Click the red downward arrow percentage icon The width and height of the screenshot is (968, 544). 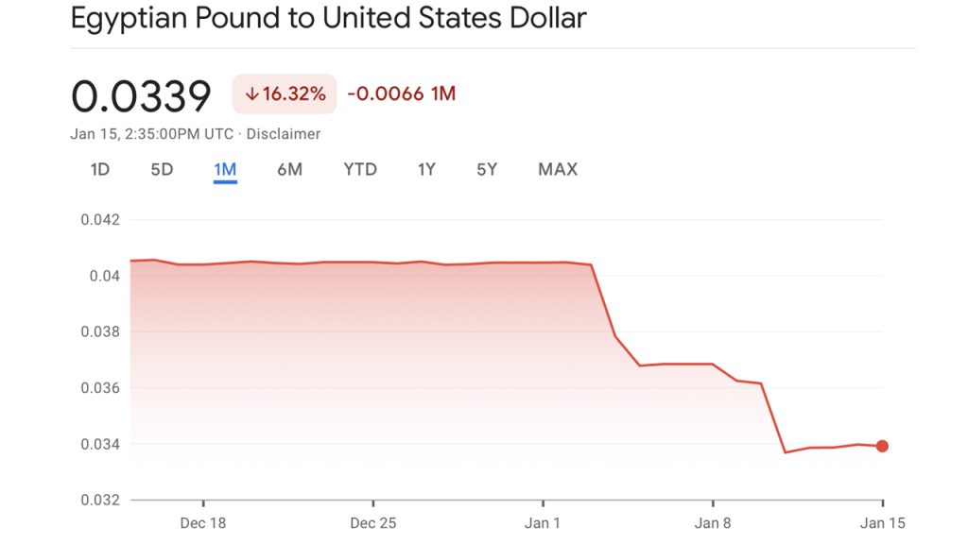252,93
